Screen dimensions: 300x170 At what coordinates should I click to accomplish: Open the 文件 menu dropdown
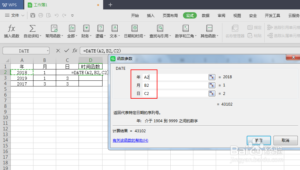click(x=15, y=15)
